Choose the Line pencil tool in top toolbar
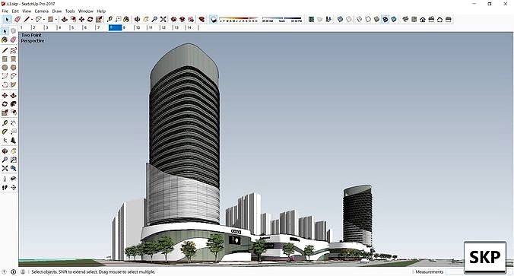This screenshot has height=276, width=514. click(x=27, y=20)
